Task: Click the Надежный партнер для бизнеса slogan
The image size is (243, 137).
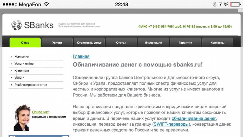Action: click(x=77, y=24)
